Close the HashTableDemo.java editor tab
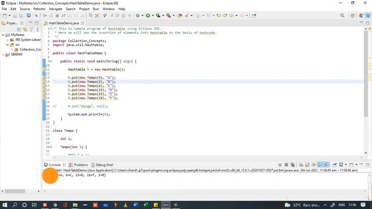Image resolution: width=372 pixels, height=209 pixels. [x=83, y=23]
